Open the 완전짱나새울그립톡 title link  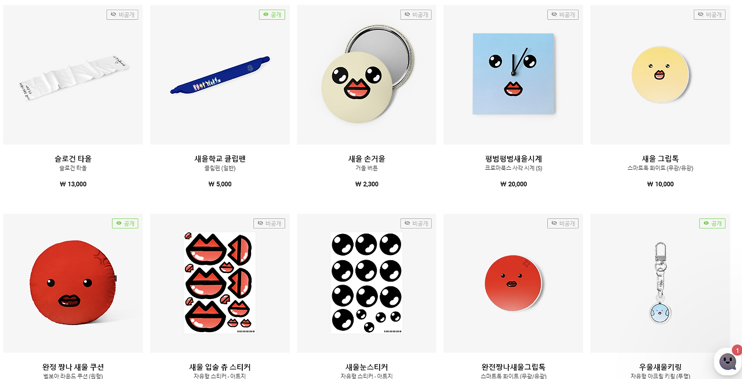pos(514,367)
